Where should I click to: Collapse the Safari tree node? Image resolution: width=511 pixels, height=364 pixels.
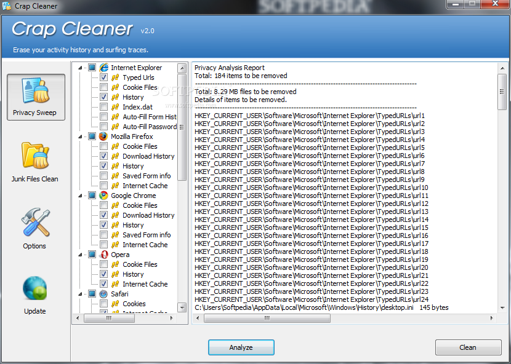click(x=80, y=294)
